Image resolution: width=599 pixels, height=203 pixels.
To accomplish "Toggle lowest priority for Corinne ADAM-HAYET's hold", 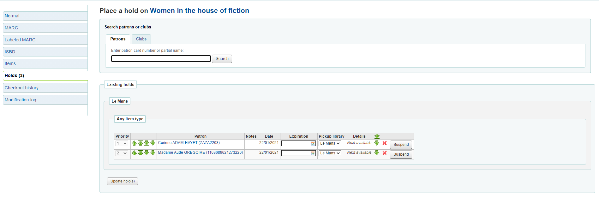I will pyautogui.click(x=377, y=143).
